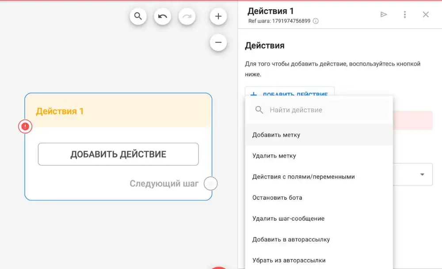Click the panel's + ДОБАВИТЬ ДЕЙСТВИЕ button
The image size is (442, 269).
[x=290, y=92]
